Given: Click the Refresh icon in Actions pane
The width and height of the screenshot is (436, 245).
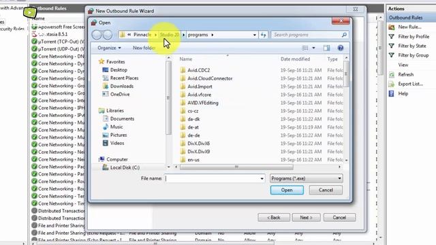Looking at the screenshot, I should coord(392,74).
